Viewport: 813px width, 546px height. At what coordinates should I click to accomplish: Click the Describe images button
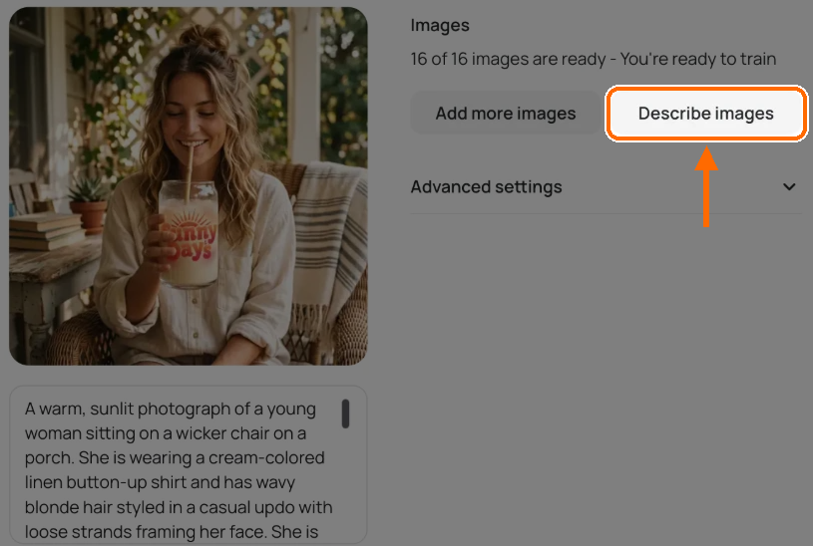point(705,114)
